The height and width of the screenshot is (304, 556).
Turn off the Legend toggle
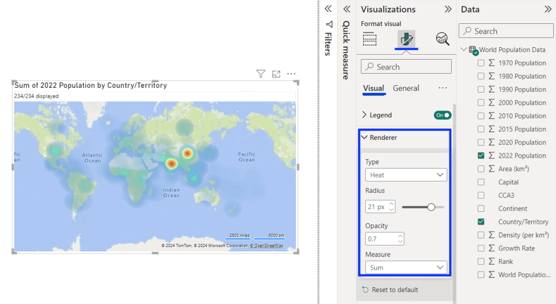tap(442, 115)
